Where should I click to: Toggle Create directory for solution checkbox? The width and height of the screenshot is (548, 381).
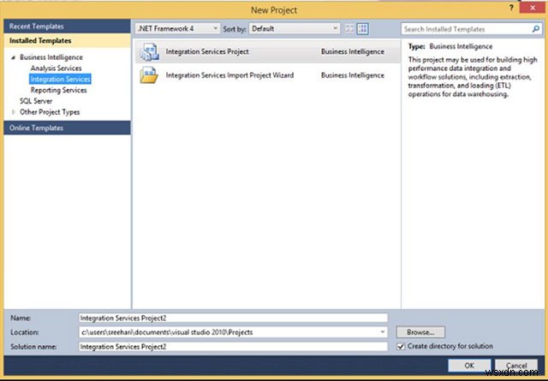tap(401, 347)
